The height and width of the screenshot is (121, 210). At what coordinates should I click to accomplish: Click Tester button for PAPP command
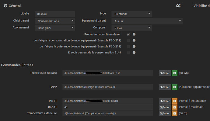(x=165, y=87)
